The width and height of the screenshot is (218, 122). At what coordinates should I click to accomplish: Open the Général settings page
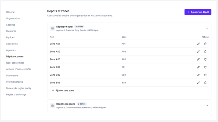coord(10,12)
